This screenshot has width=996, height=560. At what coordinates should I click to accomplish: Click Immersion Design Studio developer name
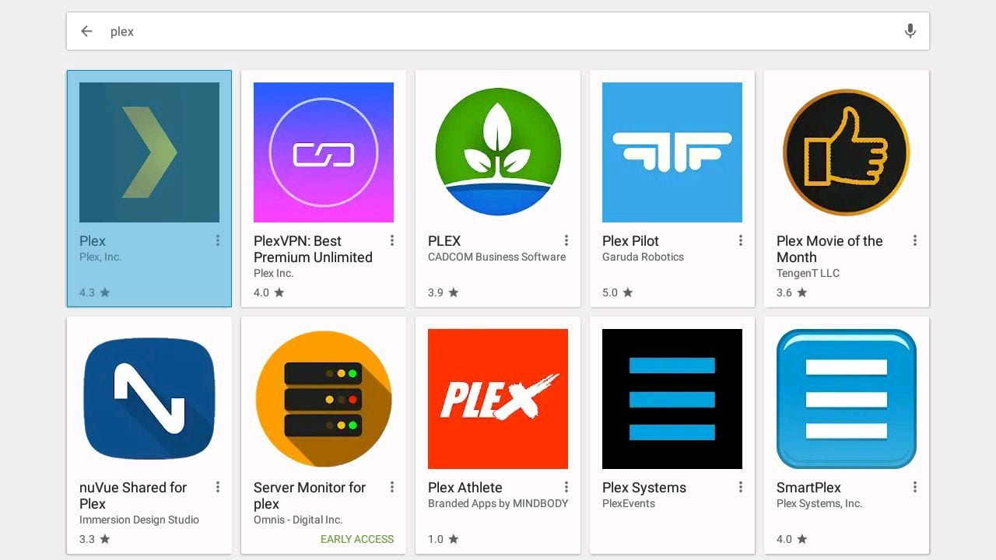click(x=139, y=520)
